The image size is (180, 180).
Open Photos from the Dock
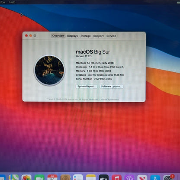click(x=26, y=177)
